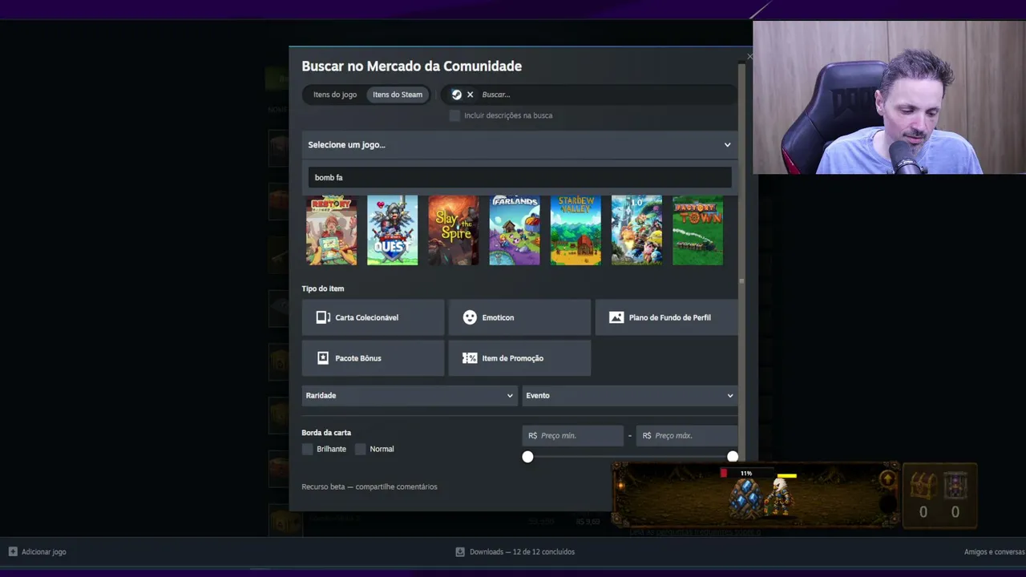Filter by Carta Colecionável item type
Viewport: 1026px width, 577px height.
373,317
